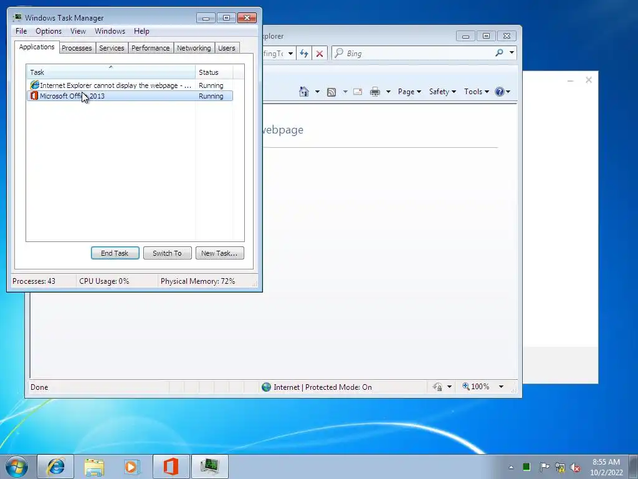The image size is (638, 479).
Task: Open the Windows Start orb
Action: point(17,467)
